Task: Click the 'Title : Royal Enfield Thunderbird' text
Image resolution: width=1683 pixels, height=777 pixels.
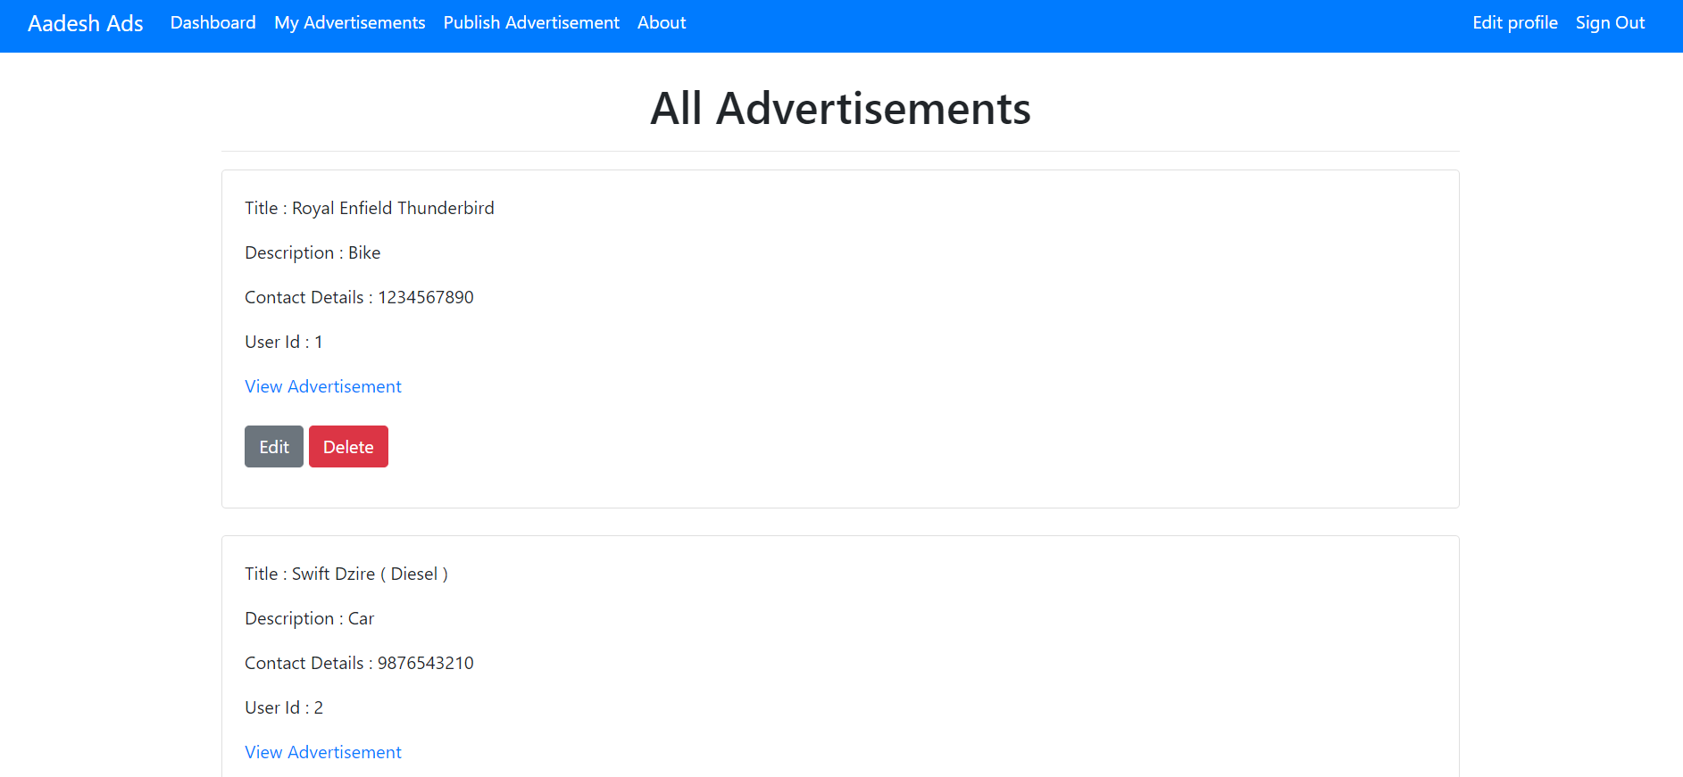Action: point(370,208)
